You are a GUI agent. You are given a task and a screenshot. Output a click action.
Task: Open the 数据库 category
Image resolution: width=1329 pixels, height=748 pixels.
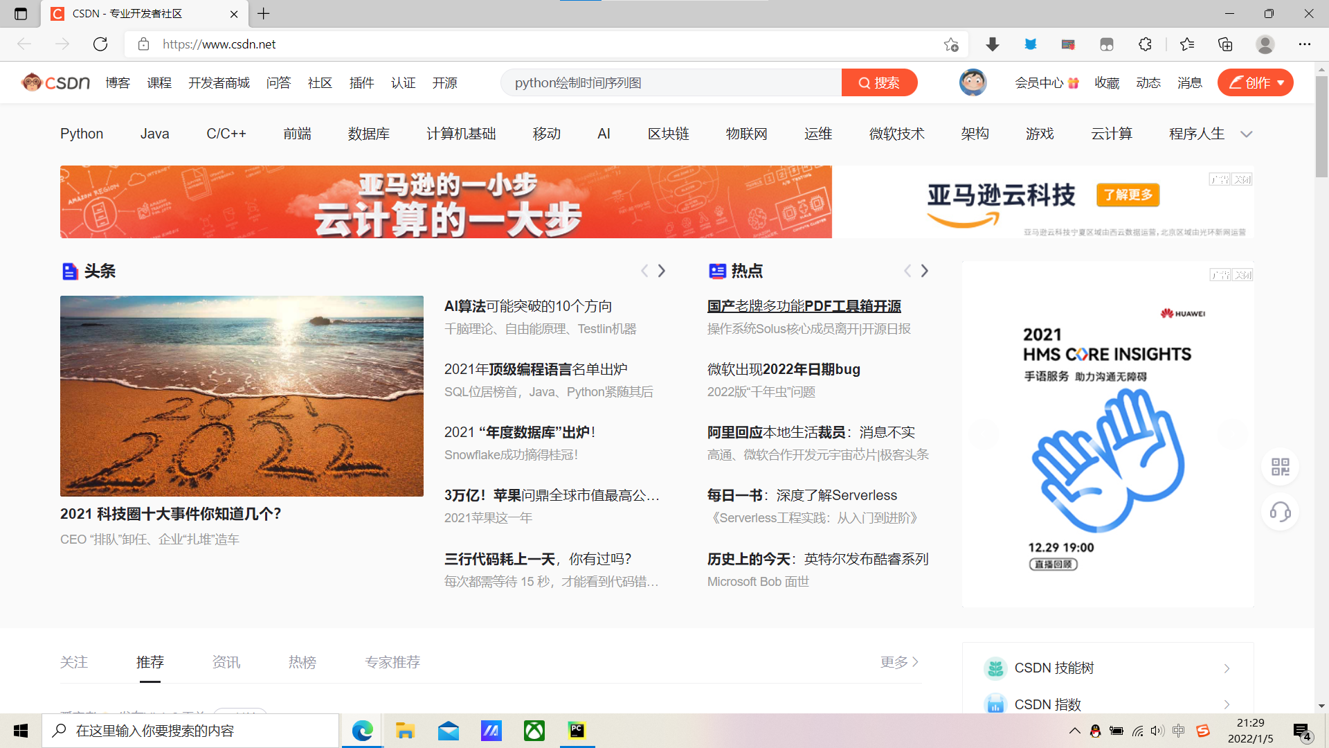(x=368, y=134)
